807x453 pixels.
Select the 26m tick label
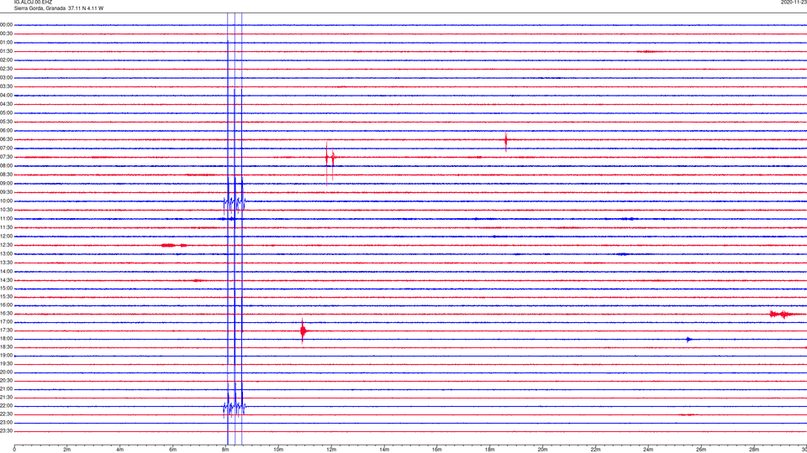coord(701,450)
